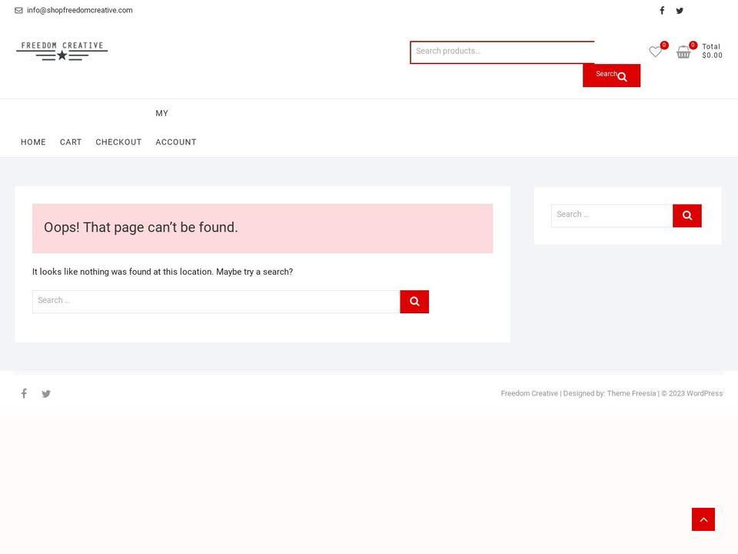Open the My Account menu item
The image size is (738, 554).
tap(176, 128)
